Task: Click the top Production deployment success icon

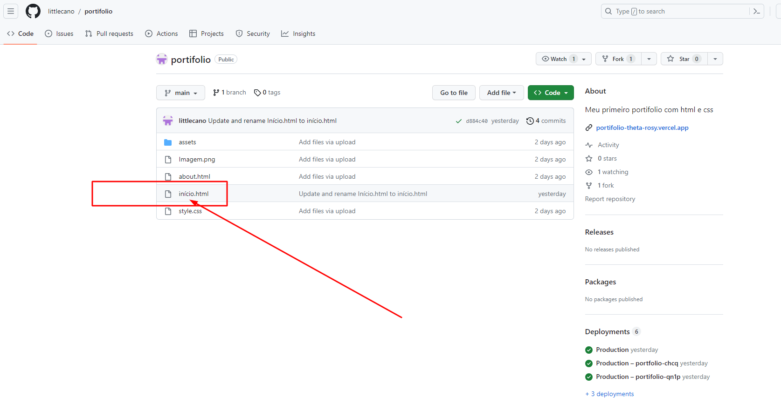Action: (589, 350)
